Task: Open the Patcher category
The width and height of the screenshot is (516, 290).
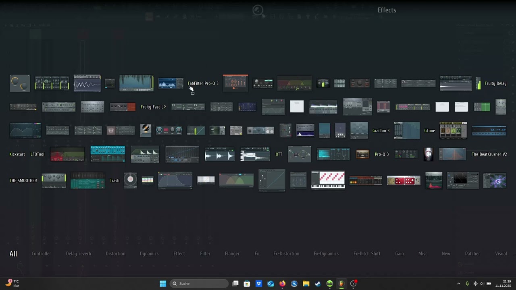Action: pos(472,254)
